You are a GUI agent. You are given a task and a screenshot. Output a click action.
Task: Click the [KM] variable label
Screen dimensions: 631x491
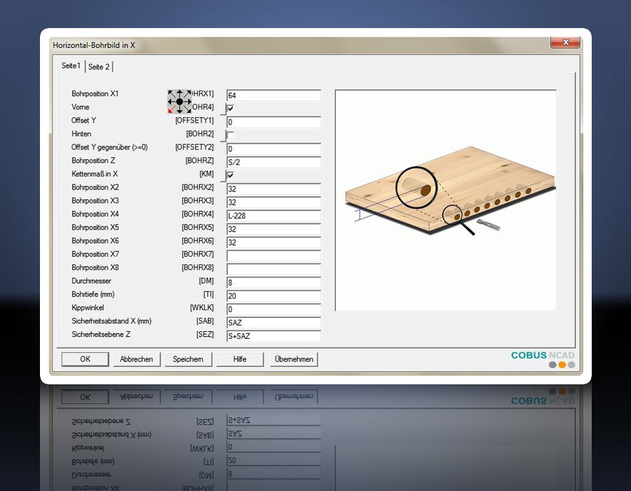click(x=206, y=174)
